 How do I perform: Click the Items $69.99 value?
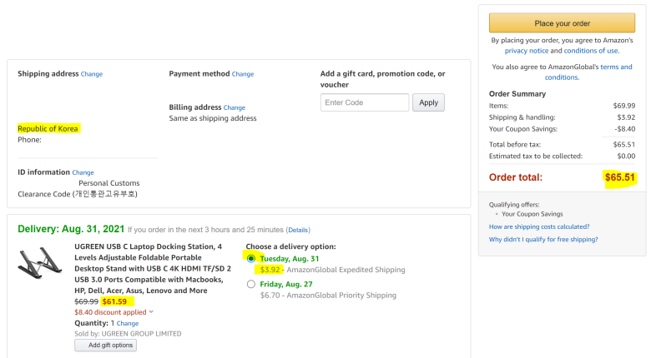tap(624, 106)
